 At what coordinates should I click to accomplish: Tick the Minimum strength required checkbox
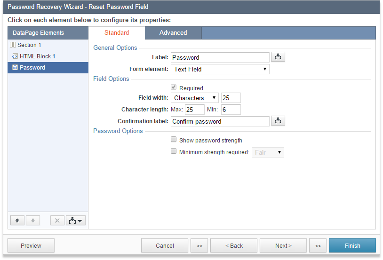[x=174, y=151]
